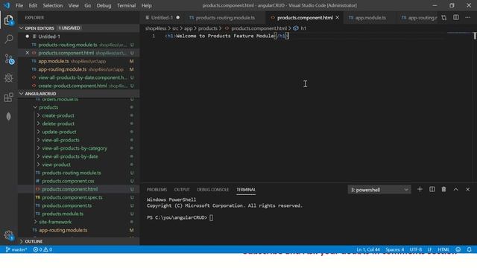Open the File menu

(x=19, y=5)
